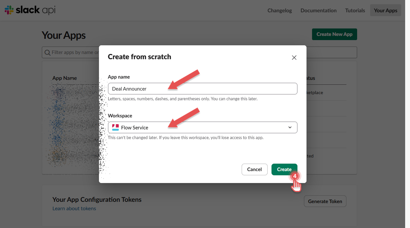Screen dimensions: 410x228
Task: Click the Workspace field label
Action: coord(120,115)
